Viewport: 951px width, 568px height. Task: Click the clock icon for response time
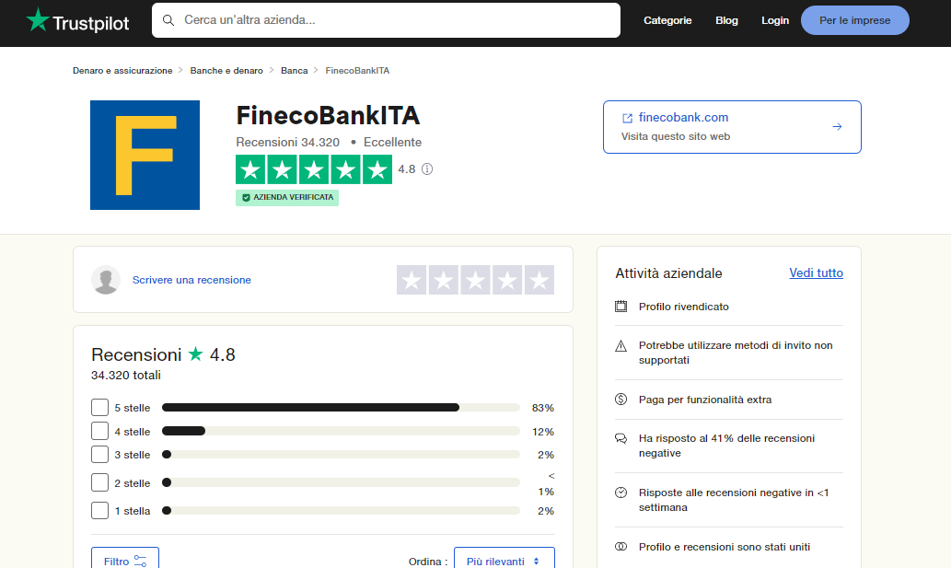tap(621, 493)
